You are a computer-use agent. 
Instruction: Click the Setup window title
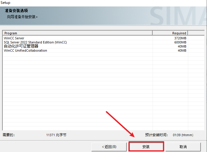[x=5, y=3]
